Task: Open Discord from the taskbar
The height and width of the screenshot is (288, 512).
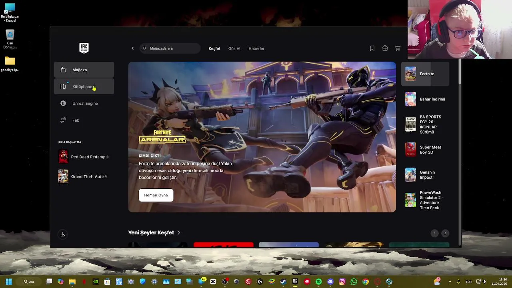Action: pyautogui.click(x=330, y=282)
